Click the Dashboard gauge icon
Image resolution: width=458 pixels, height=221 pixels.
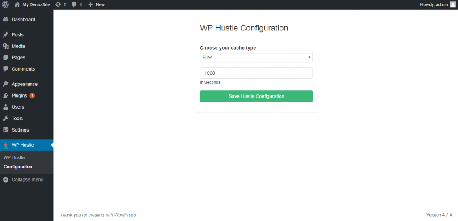tap(5, 20)
